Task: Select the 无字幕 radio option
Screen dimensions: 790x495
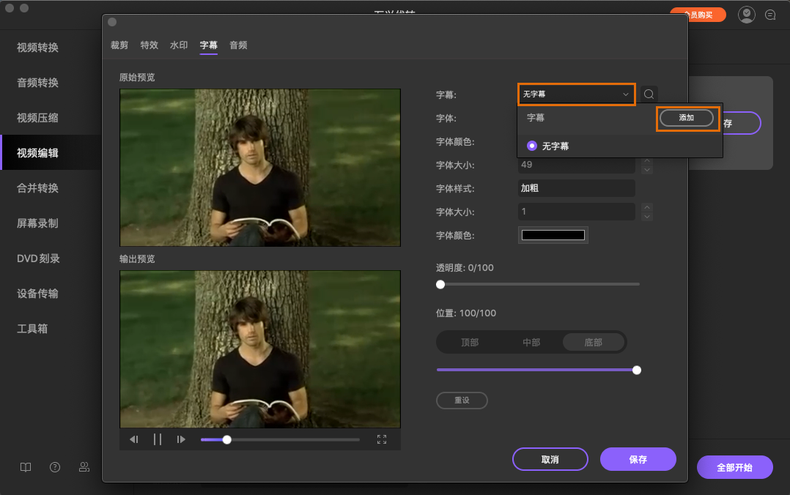Action: click(x=532, y=146)
